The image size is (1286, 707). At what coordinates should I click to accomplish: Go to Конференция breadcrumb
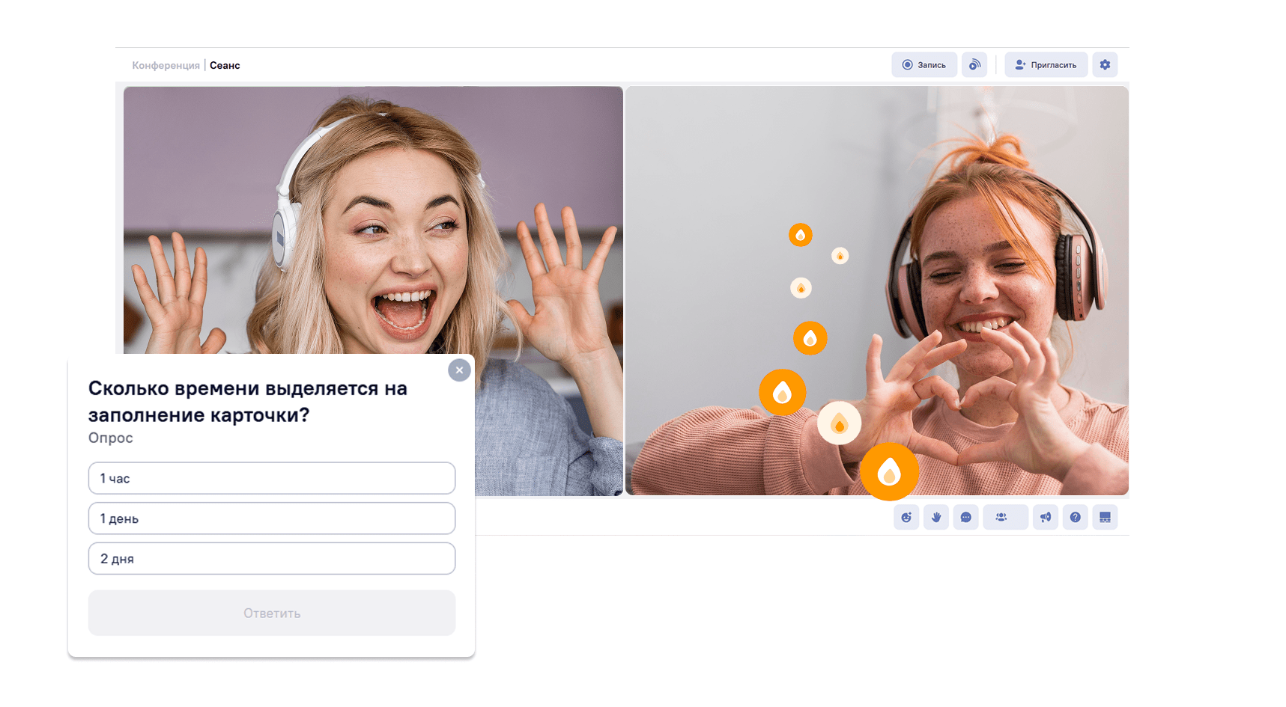pyautogui.click(x=166, y=66)
